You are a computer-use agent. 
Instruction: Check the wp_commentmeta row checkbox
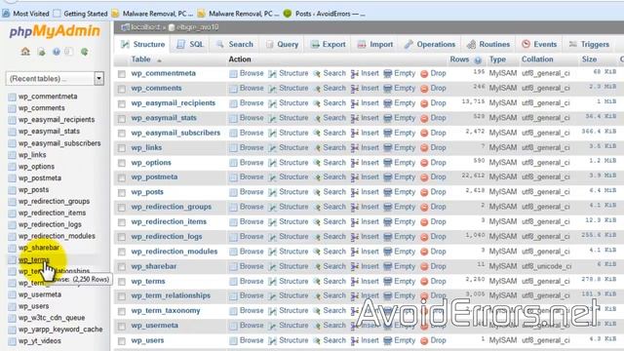[122, 74]
